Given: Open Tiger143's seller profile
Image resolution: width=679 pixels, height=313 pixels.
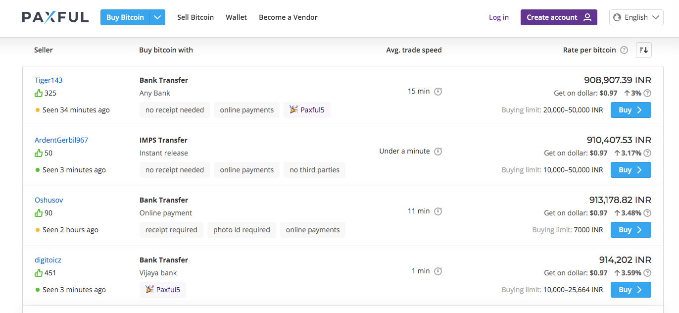Looking at the screenshot, I should coord(48,80).
